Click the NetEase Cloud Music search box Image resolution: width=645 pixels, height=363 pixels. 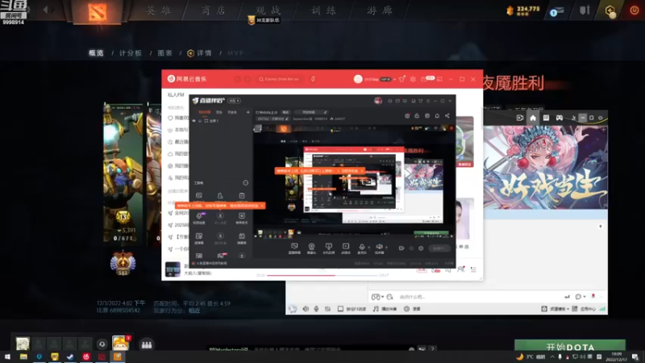(281, 79)
